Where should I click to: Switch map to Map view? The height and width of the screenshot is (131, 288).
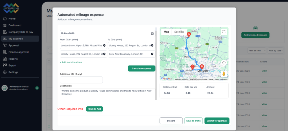(166, 32)
